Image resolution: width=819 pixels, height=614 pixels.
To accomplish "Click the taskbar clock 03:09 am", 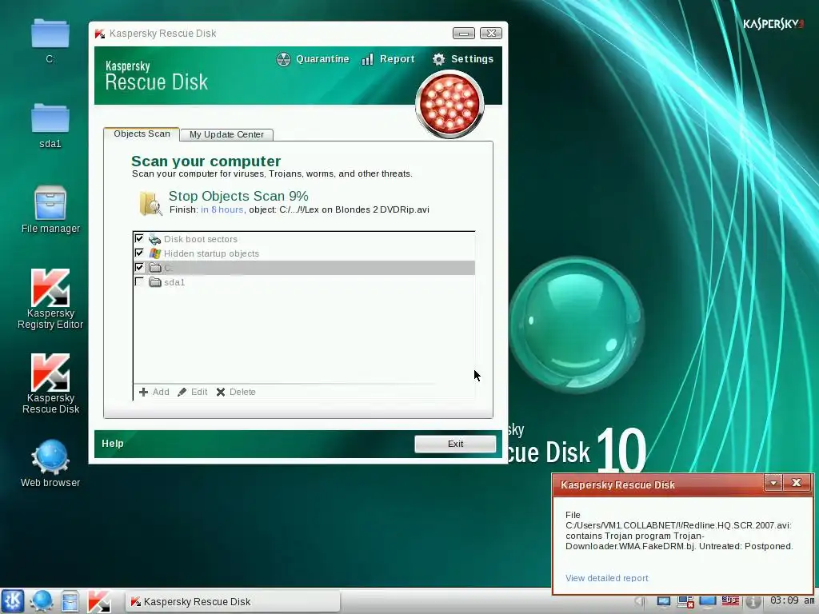I will pos(792,600).
